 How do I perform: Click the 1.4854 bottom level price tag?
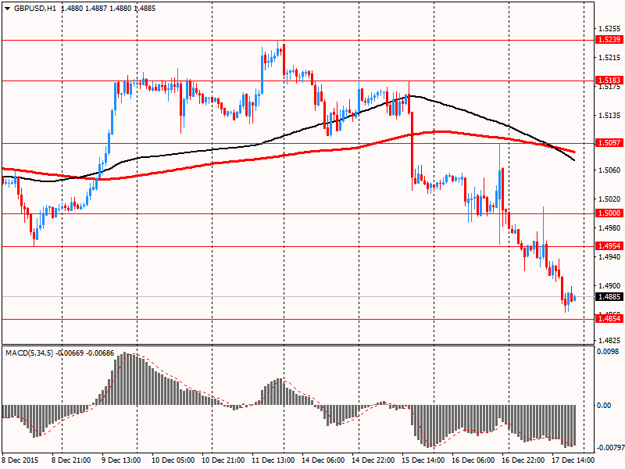coord(609,319)
